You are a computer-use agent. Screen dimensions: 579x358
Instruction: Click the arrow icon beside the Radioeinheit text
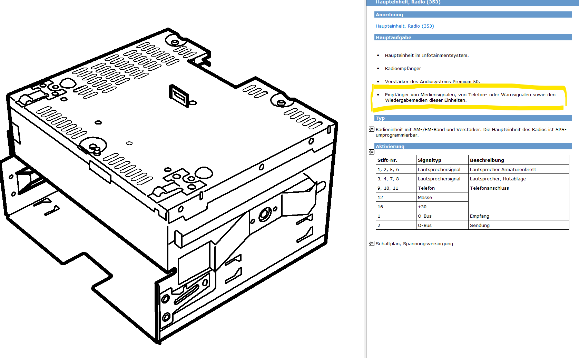pyautogui.click(x=372, y=129)
